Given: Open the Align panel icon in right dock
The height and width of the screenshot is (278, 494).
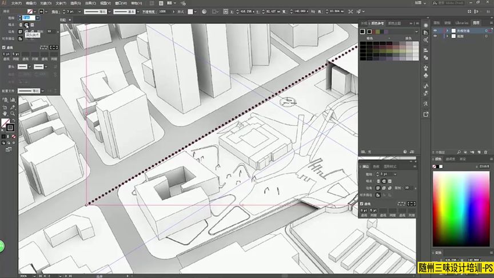Looking at the screenshot, I should pos(426,50).
